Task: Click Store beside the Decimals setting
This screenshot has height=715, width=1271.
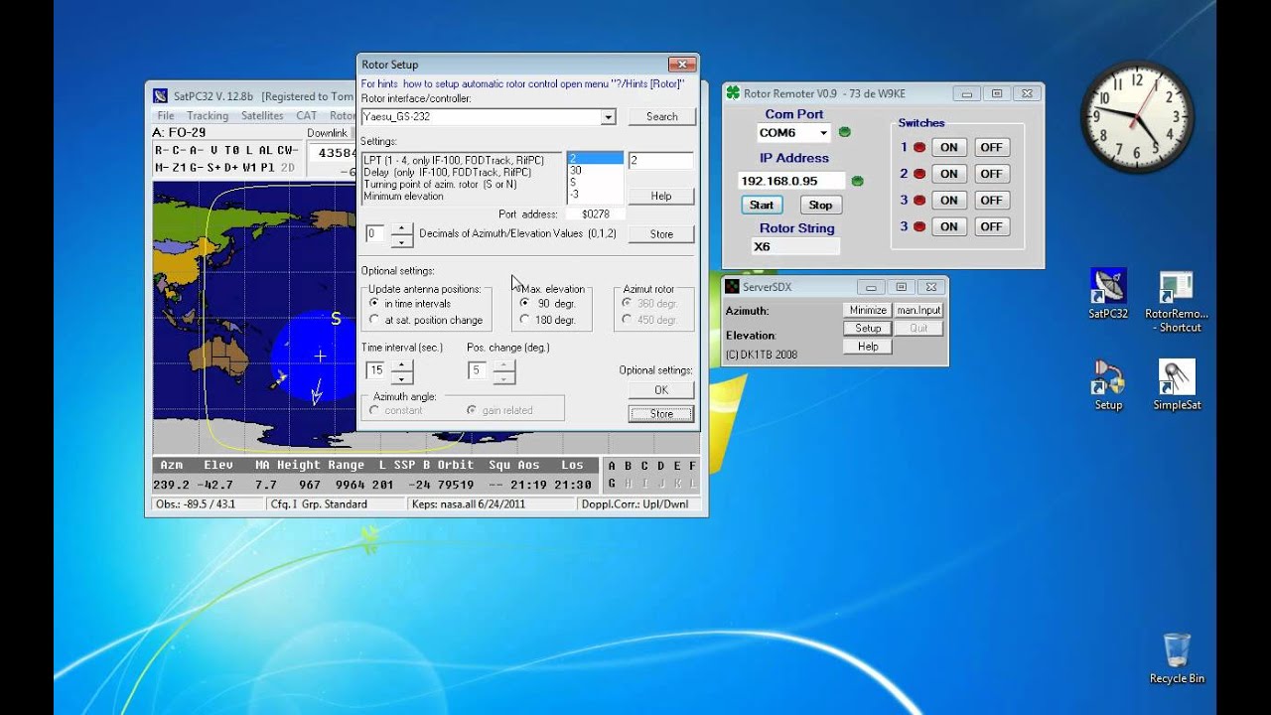Action: [x=661, y=234]
